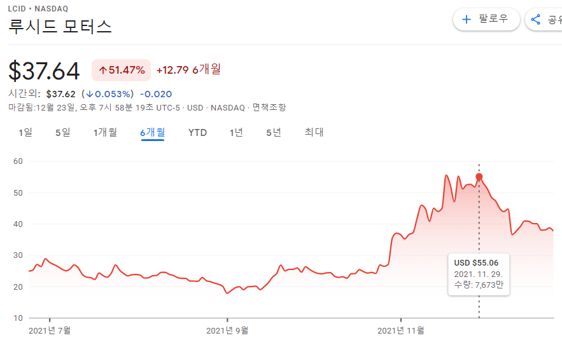Click the 루시드 모터스 company title
562x338 pixels.
point(60,27)
